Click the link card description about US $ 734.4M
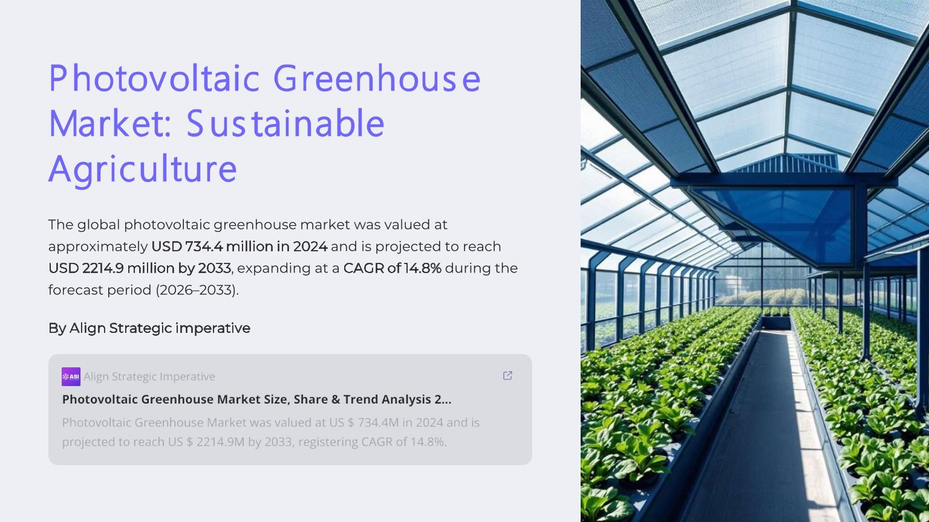This screenshot has height=522, width=929. (x=270, y=432)
